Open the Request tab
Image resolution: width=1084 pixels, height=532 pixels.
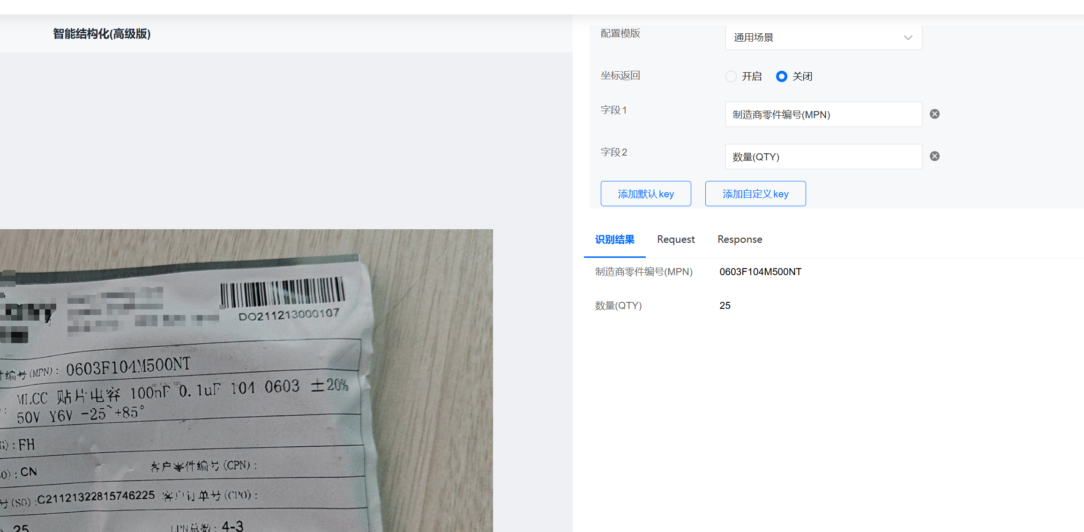pos(675,240)
